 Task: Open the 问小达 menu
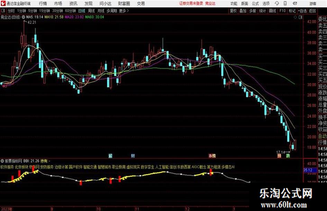[105, 3]
